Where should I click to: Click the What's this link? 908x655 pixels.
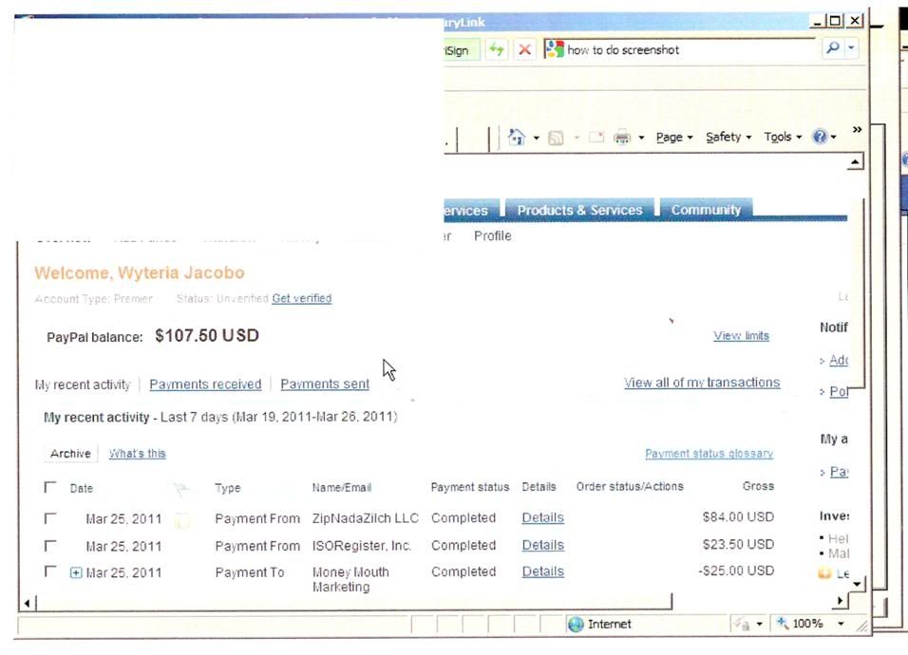[x=137, y=454]
